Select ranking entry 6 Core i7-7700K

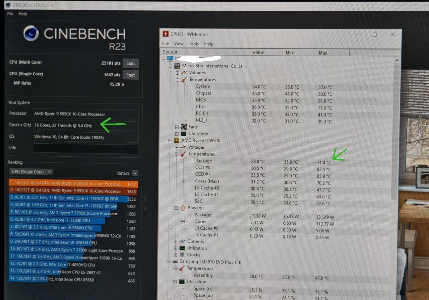(x=73, y=221)
